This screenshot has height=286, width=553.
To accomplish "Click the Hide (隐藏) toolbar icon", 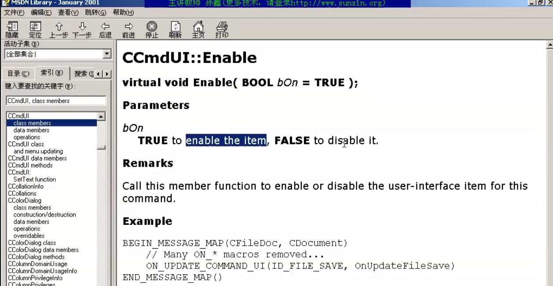I will tap(12, 29).
